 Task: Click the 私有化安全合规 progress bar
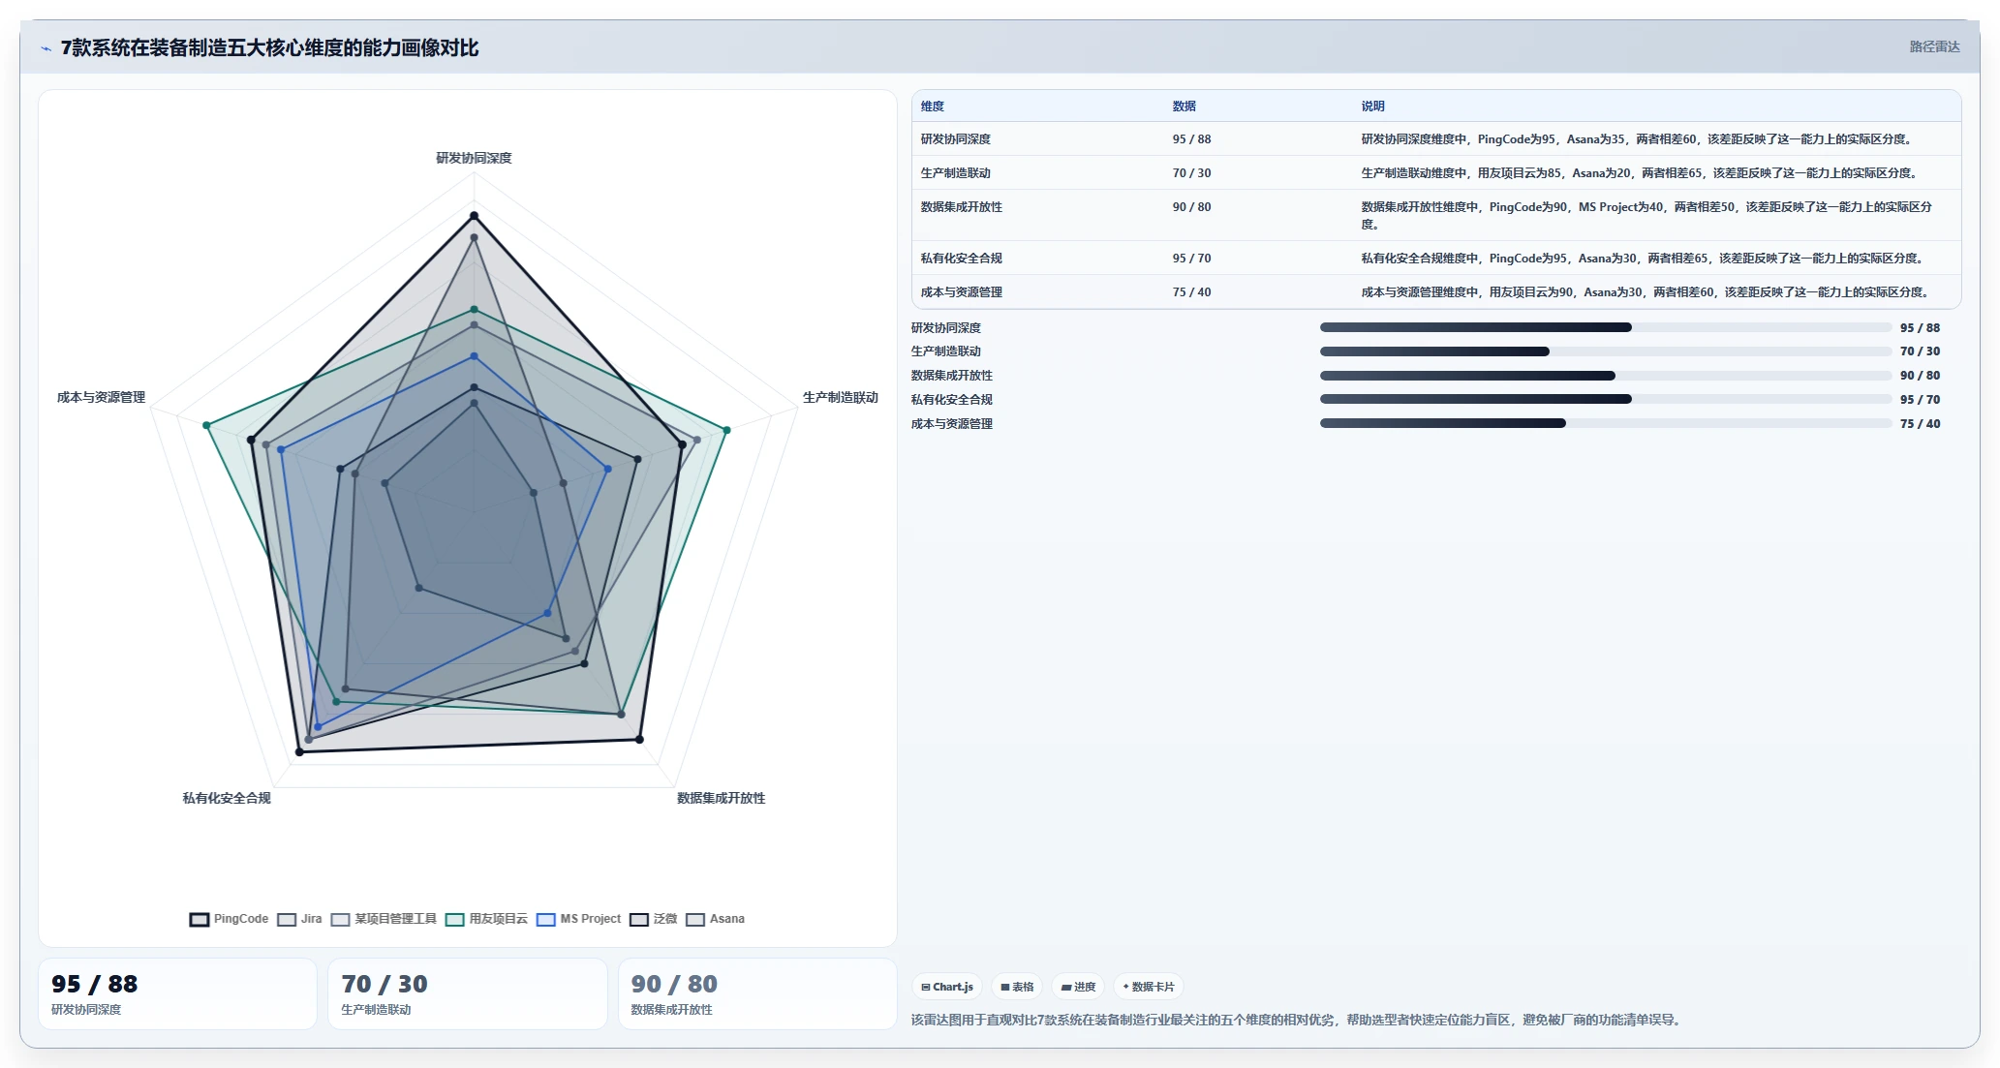[1606, 399]
